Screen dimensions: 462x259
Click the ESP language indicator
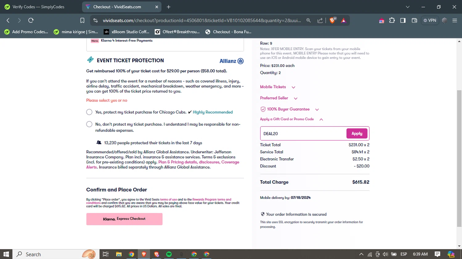(404, 254)
